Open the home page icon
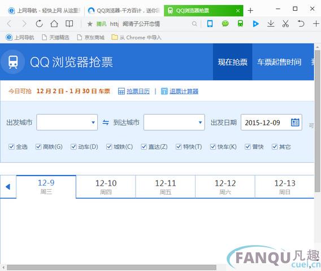The image size is (321, 271). coord(54,24)
